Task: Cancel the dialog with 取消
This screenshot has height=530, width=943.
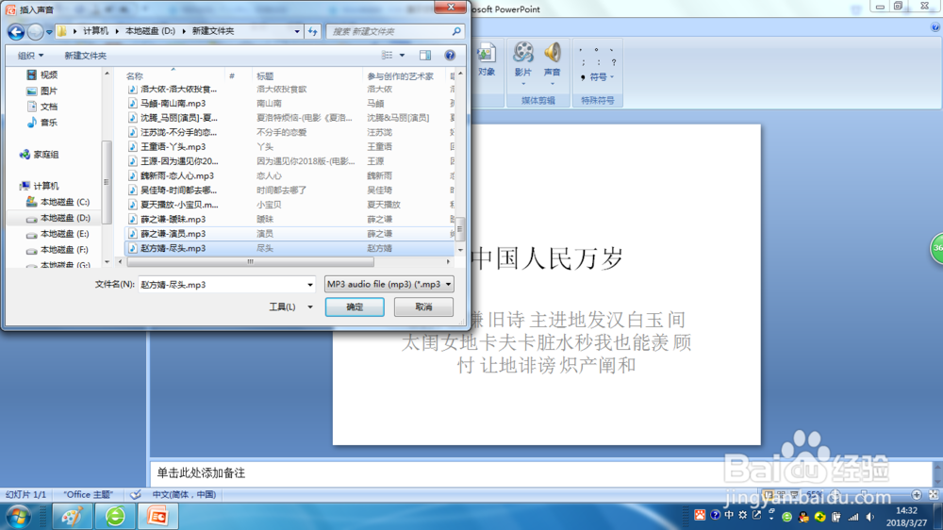Action: (x=423, y=306)
